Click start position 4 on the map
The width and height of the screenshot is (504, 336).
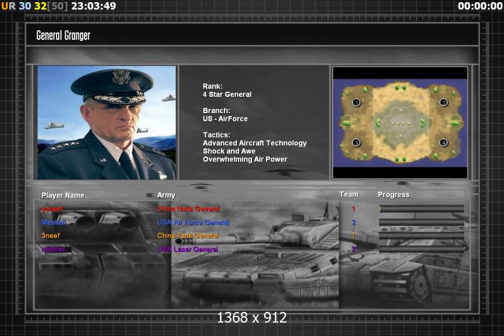click(444, 142)
